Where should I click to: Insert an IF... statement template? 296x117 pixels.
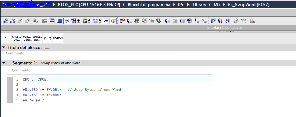pos(6,38)
